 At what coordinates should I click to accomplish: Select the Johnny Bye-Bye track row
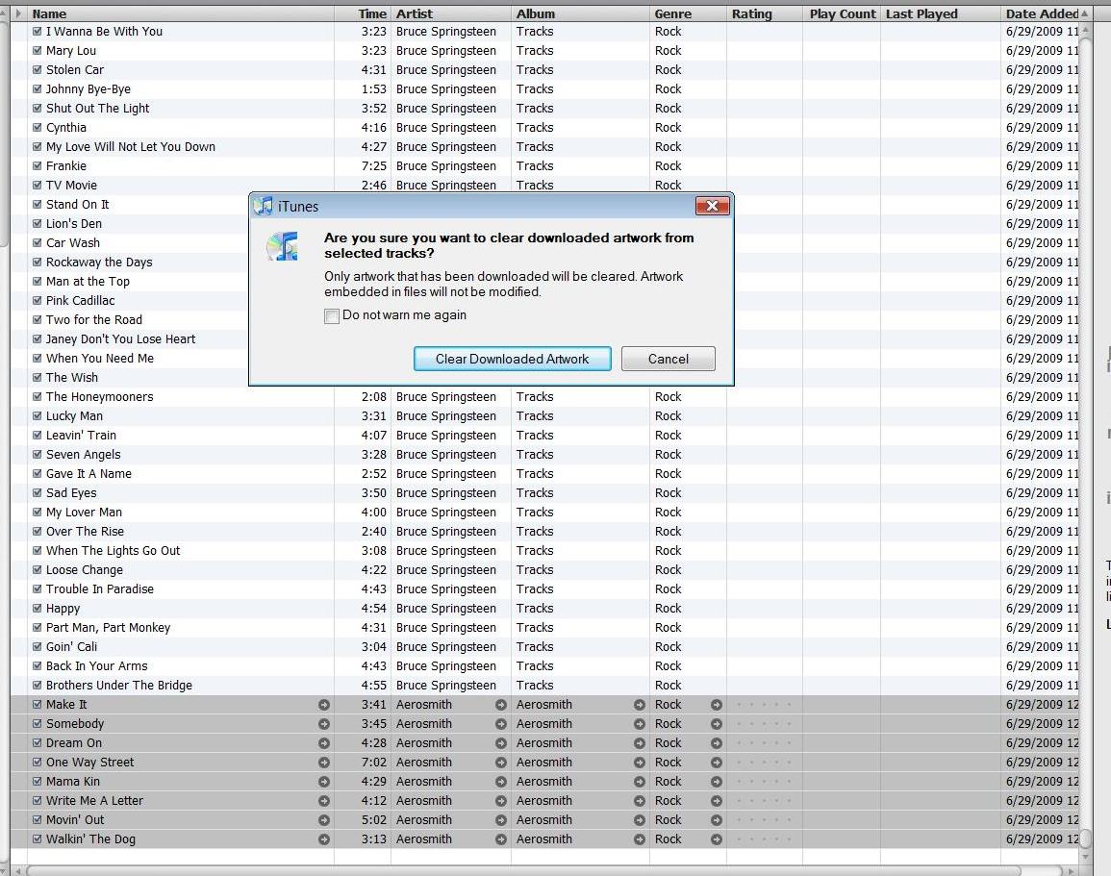point(544,89)
